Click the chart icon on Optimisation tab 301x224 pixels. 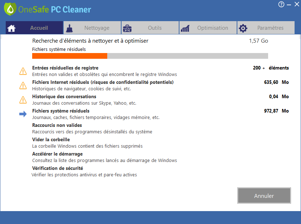point(185,28)
